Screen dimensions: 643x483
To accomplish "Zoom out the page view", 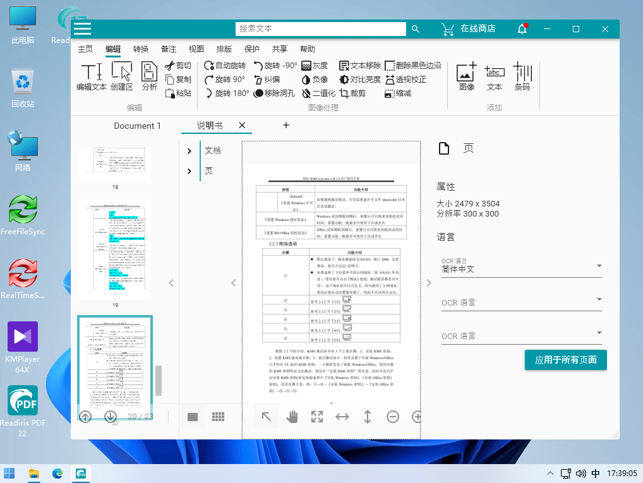I will pyautogui.click(x=392, y=417).
